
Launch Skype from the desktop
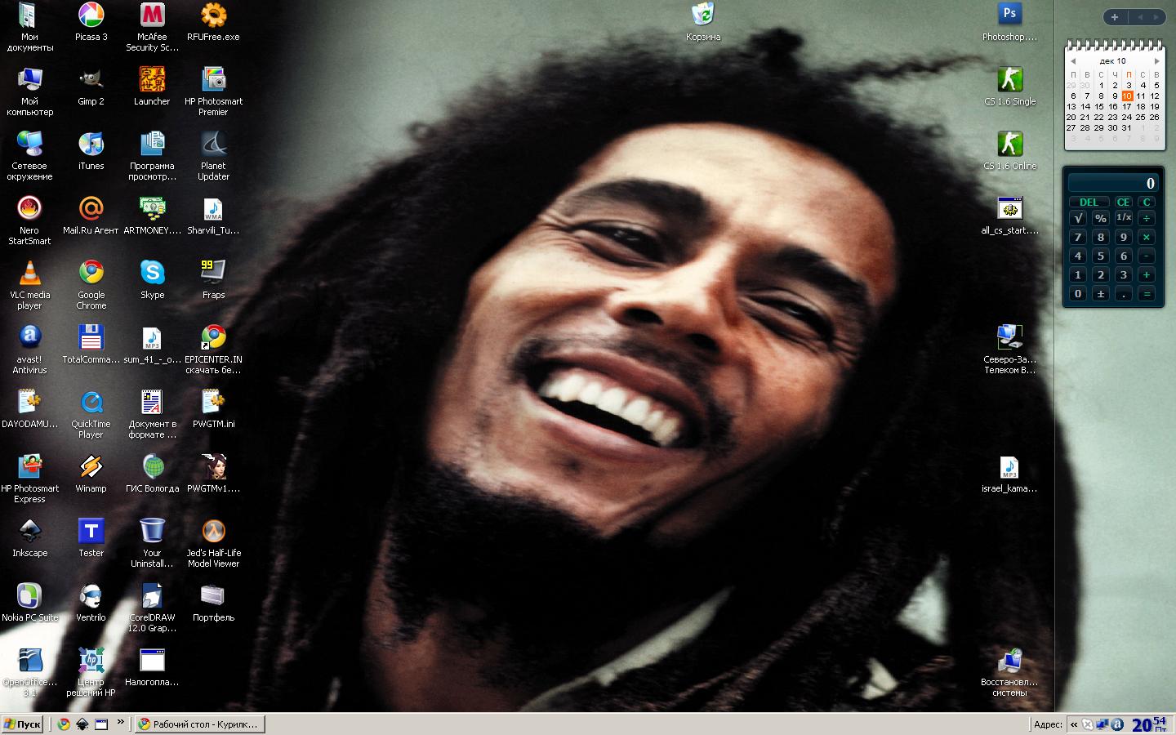tap(152, 274)
